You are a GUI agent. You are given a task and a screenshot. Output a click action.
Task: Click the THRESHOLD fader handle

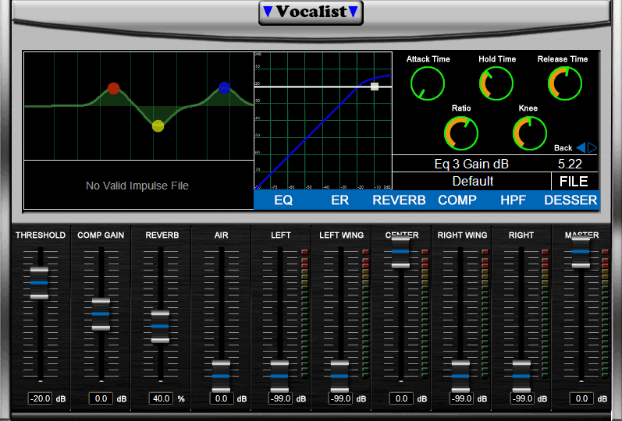[x=39, y=282]
